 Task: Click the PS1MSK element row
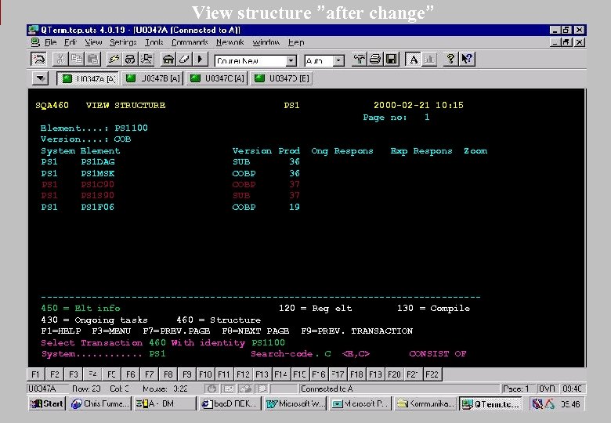tap(170, 173)
